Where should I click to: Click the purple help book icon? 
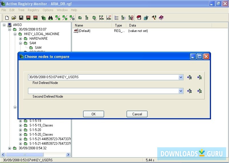(x=161, y=18)
